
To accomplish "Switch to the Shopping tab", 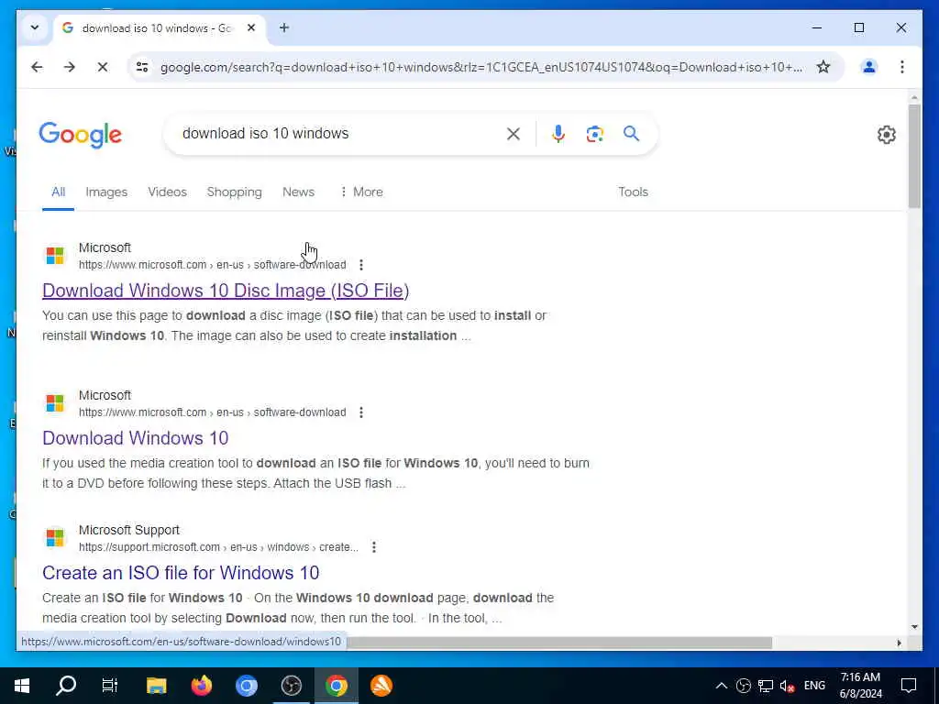I will click(x=234, y=192).
